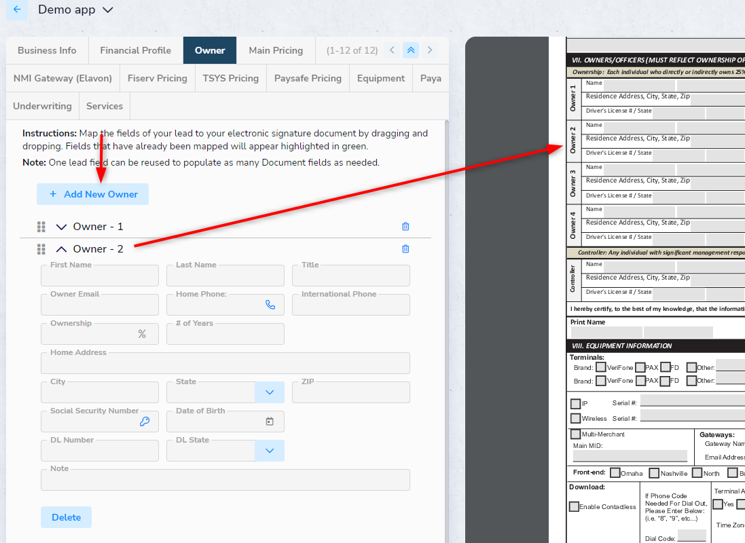Click the Add New Owner button
The height and width of the screenshot is (543, 745).
92,194
